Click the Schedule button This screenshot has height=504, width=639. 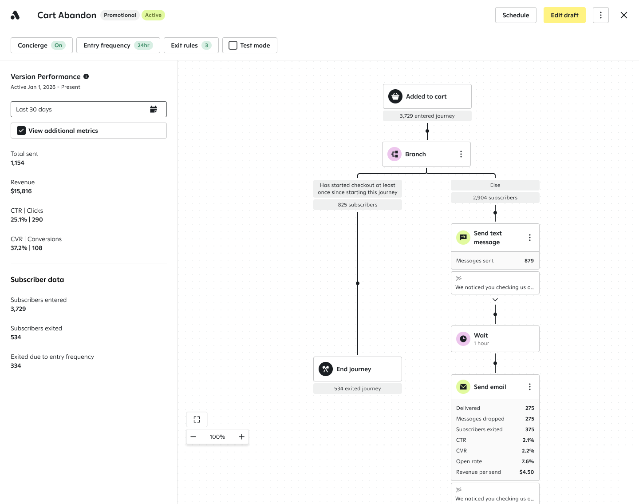(x=516, y=15)
